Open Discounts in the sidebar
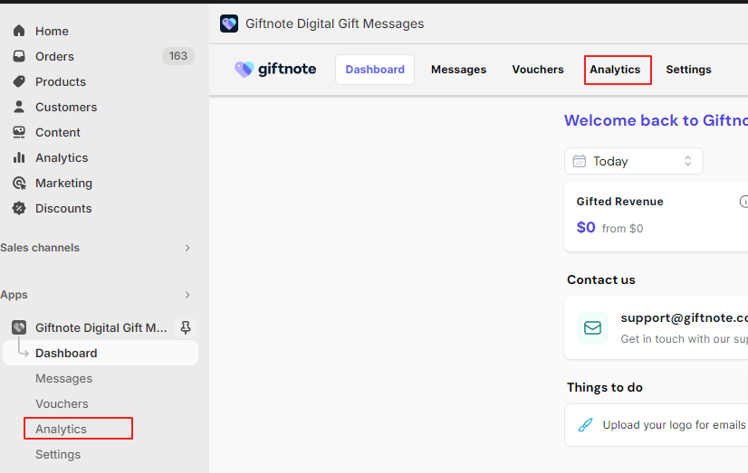Screen dimensions: 748x473 click(x=63, y=208)
